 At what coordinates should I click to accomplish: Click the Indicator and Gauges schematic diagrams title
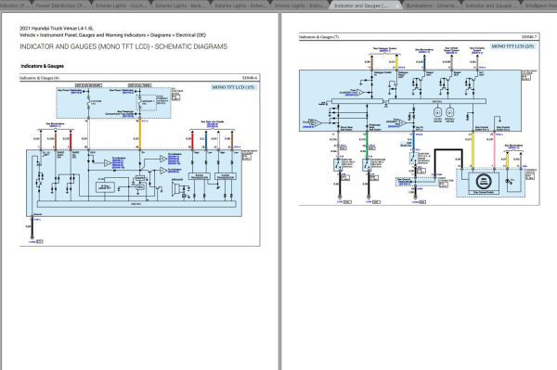point(123,46)
